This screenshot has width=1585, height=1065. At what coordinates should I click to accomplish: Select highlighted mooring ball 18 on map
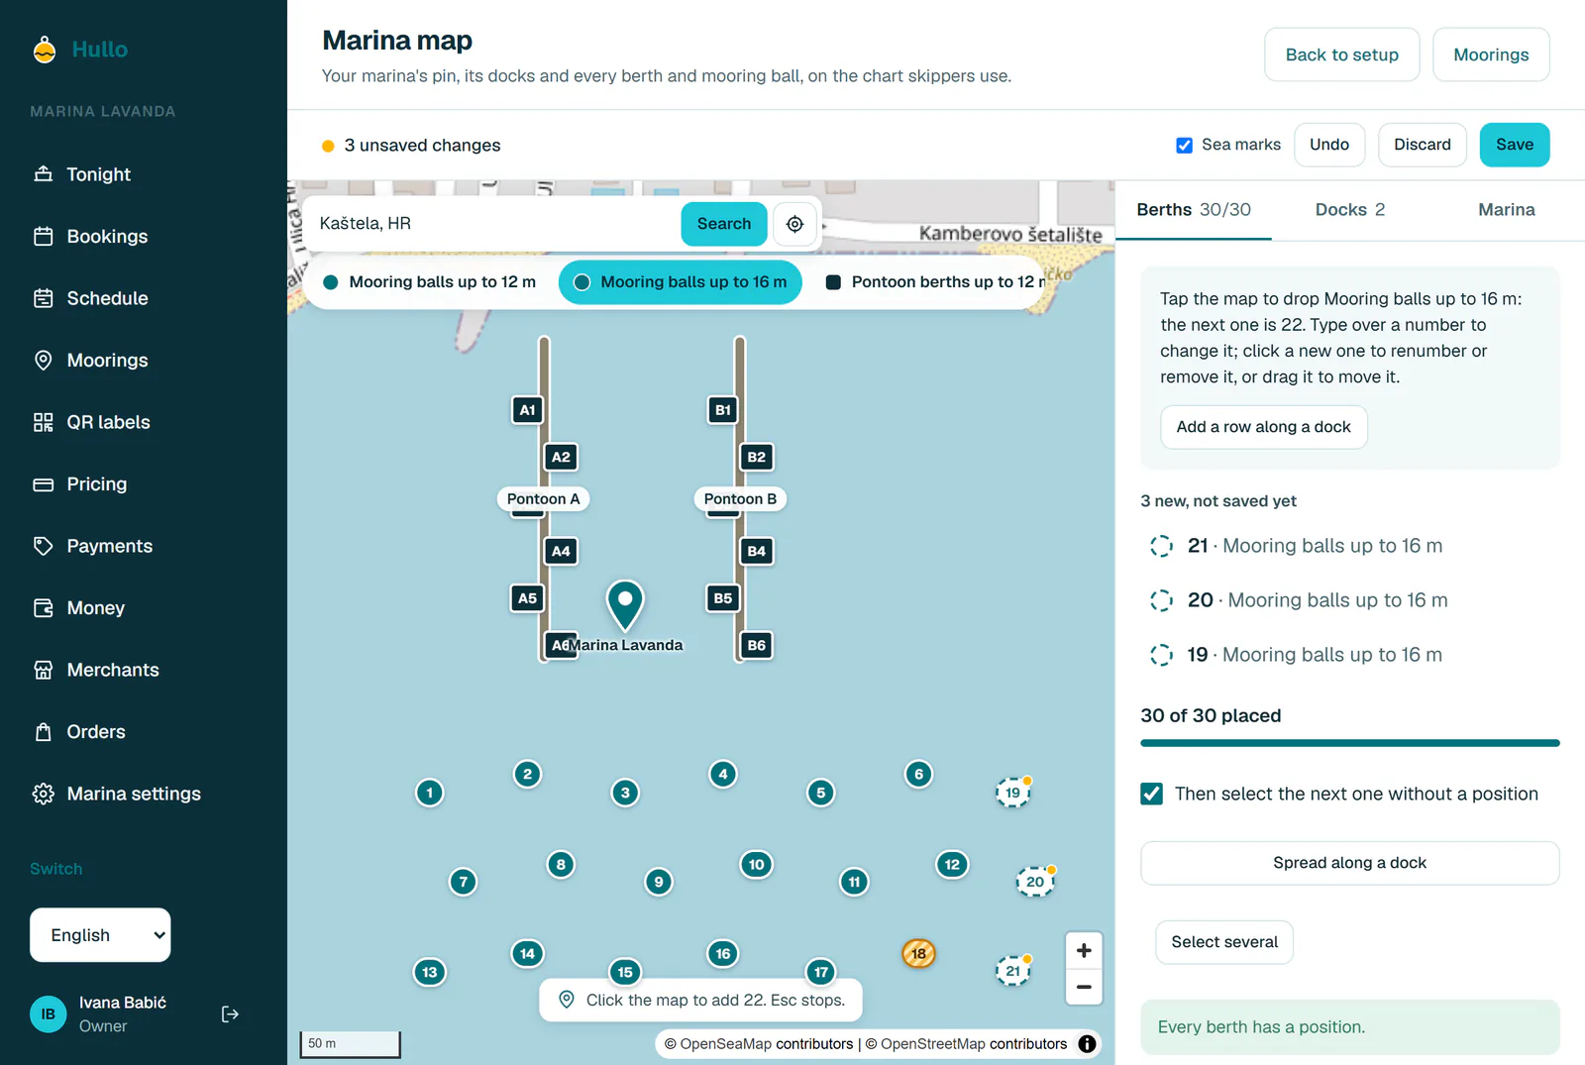click(918, 953)
